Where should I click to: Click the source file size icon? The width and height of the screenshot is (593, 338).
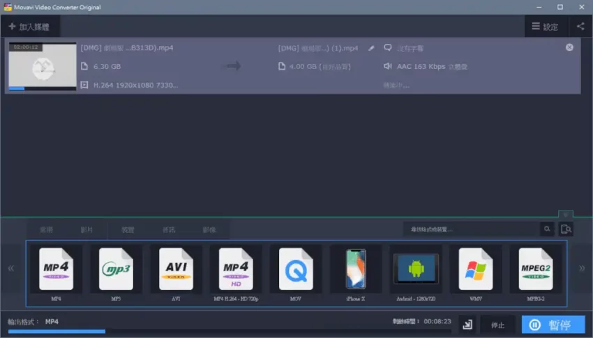84,66
